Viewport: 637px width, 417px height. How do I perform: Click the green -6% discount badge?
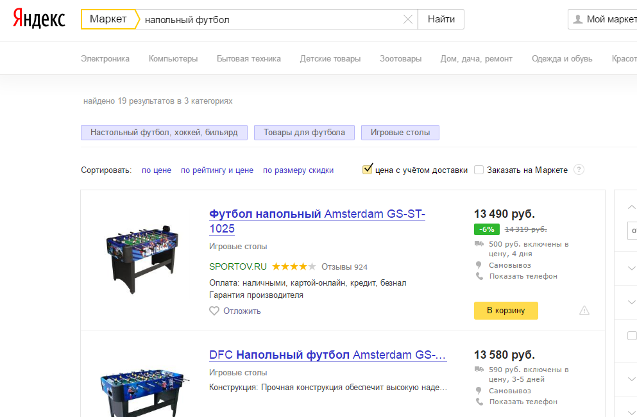(x=486, y=229)
